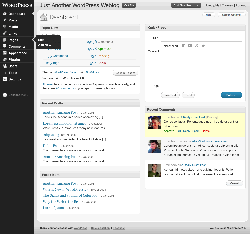Delete Matt's pending comment
This screenshot has width=250, height=234.
[206, 131]
